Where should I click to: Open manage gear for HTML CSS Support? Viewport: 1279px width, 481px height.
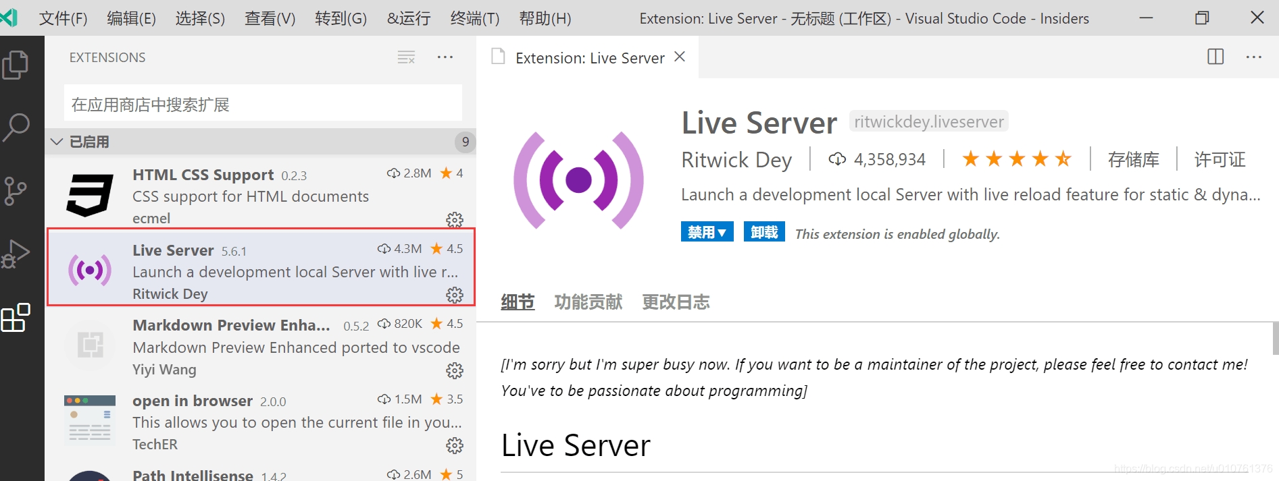click(455, 220)
